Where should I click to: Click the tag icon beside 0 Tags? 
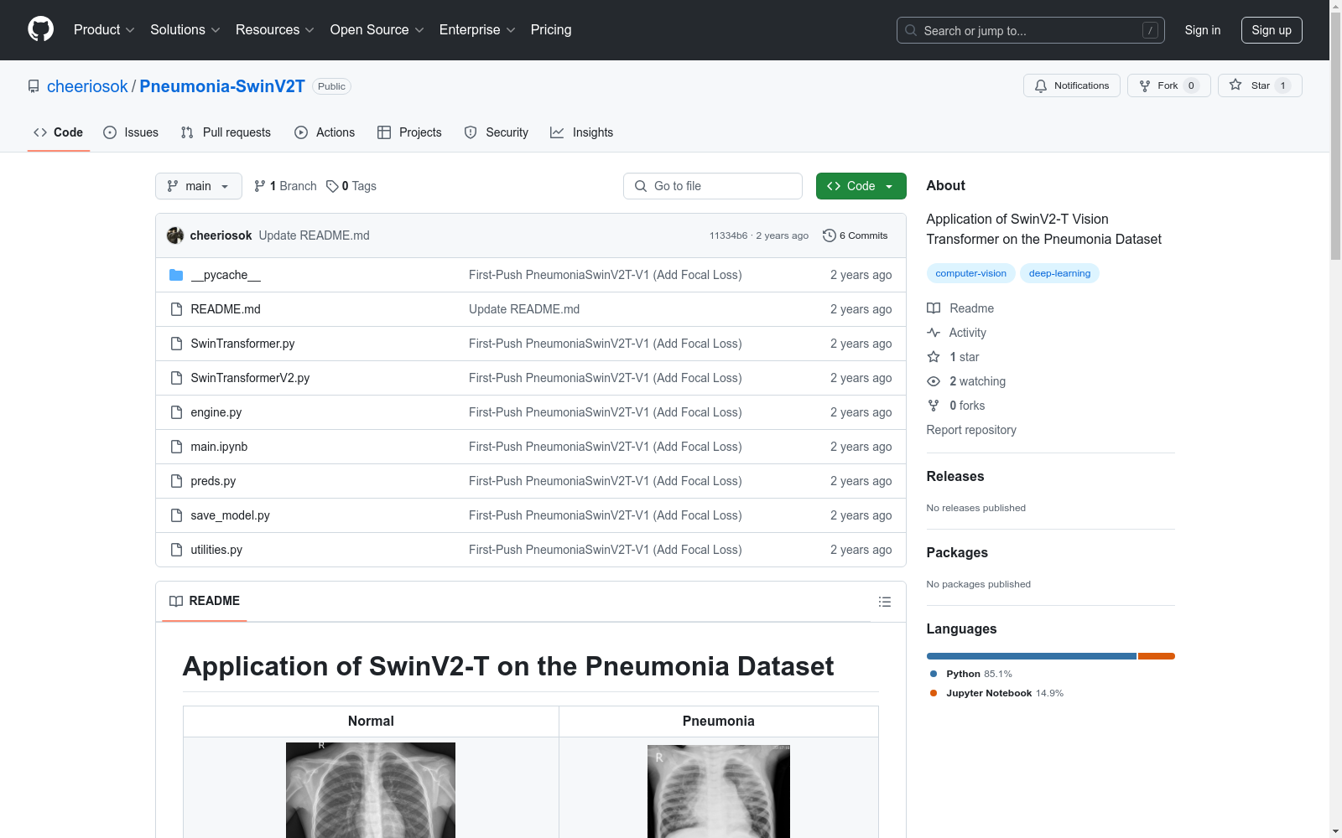332,186
